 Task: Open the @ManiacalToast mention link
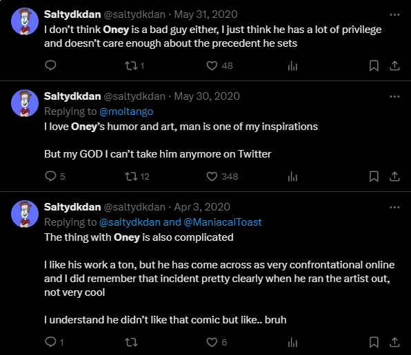pyautogui.click(x=223, y=222)
